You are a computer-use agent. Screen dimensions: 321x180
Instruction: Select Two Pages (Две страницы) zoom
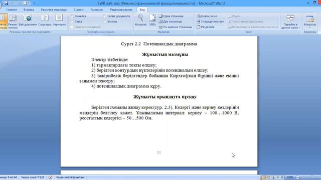[171, 21]
